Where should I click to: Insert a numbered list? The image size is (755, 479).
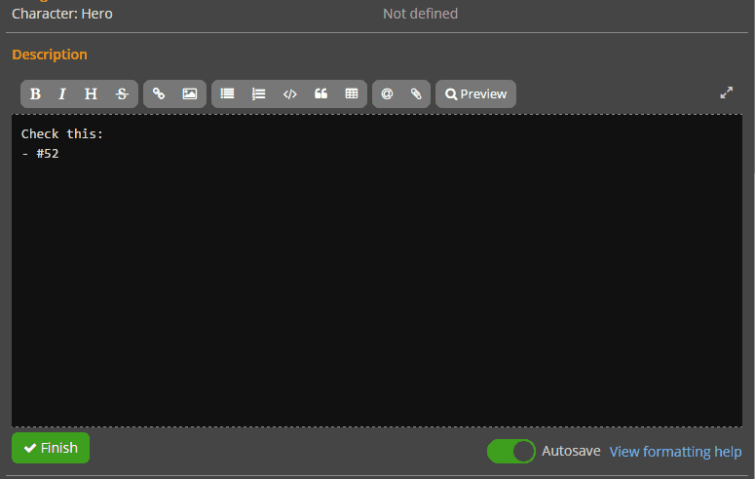click(x=258, y=93)
